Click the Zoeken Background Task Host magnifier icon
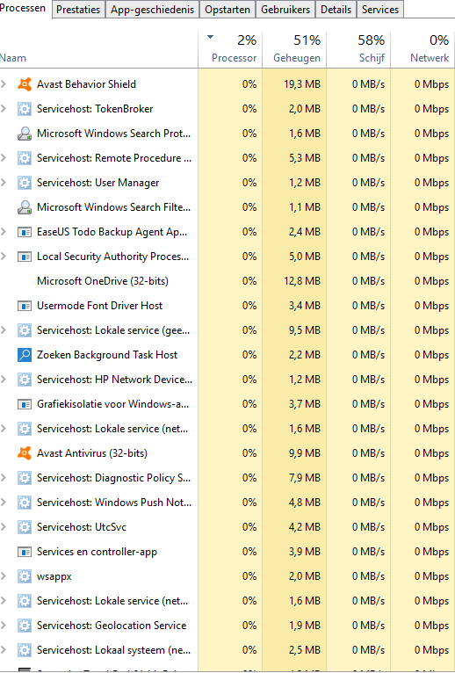Screen dimensions: 455x673 (25, 355)
